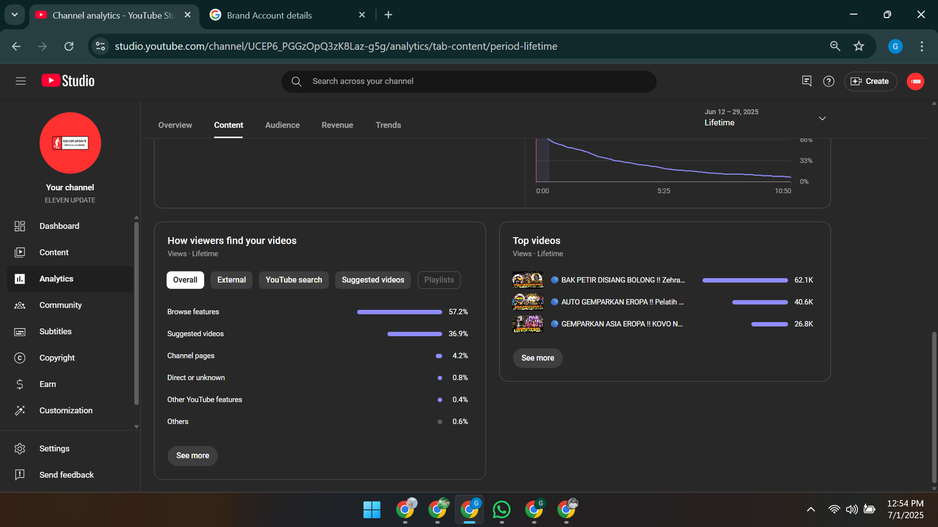The height and width of the screenshot is (527, 938).
Task: Switch to the Audience tab
Action: pos(283,125)
